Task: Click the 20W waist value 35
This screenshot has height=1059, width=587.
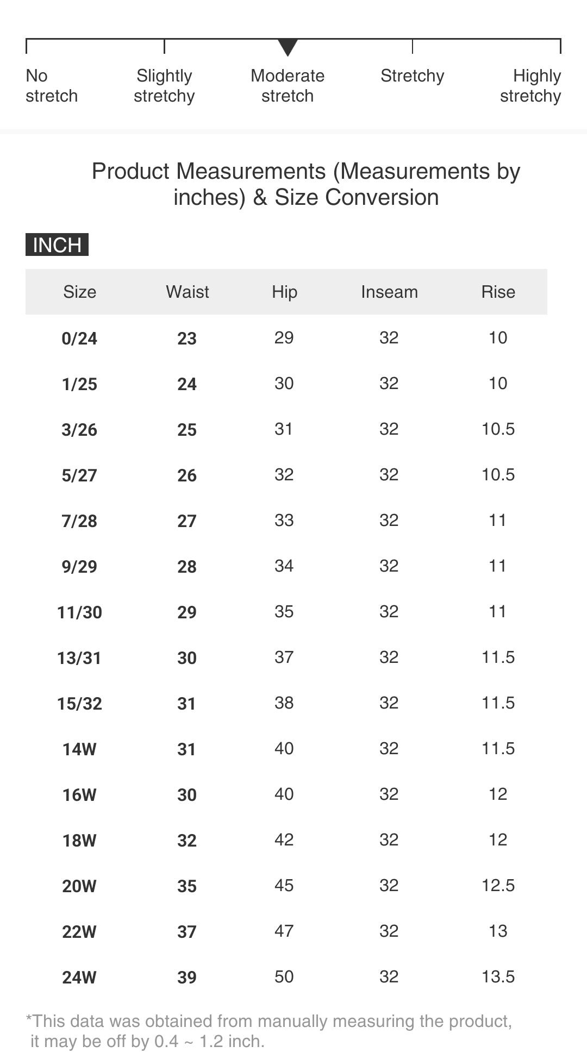Action: point(187,886)
